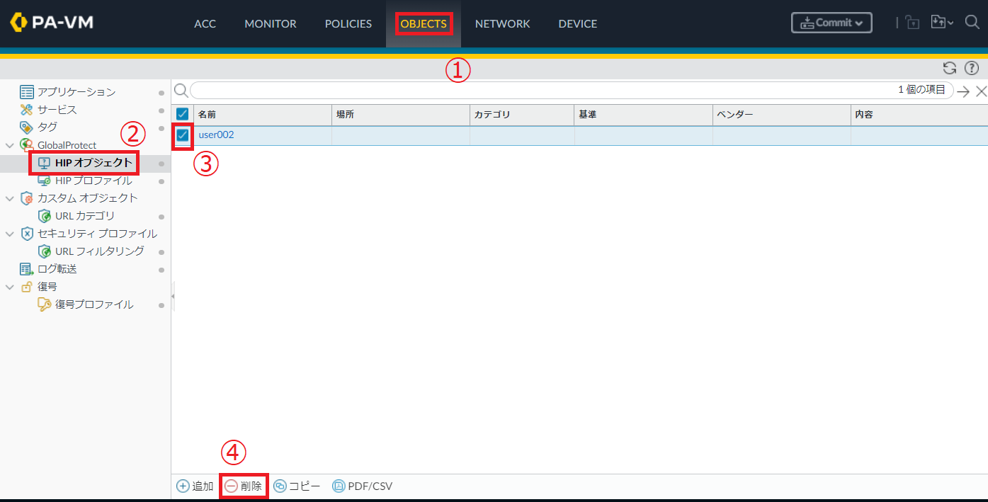Click the セキュリティ プロファイル shield icon
This screenshot has width=988, height=502.
pyautogui.click(x=27, y=234)
